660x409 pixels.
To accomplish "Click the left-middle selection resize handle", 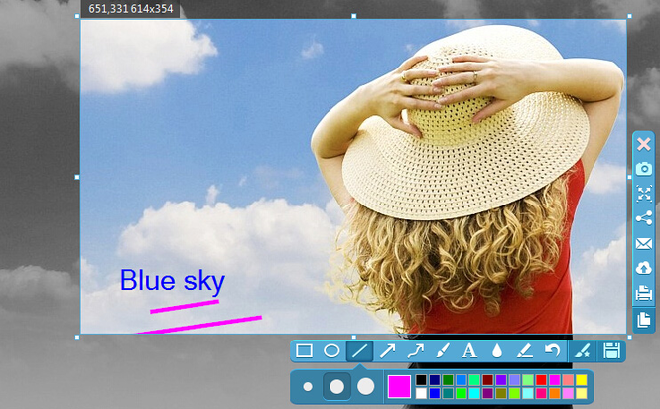I will tap(77, 177).
